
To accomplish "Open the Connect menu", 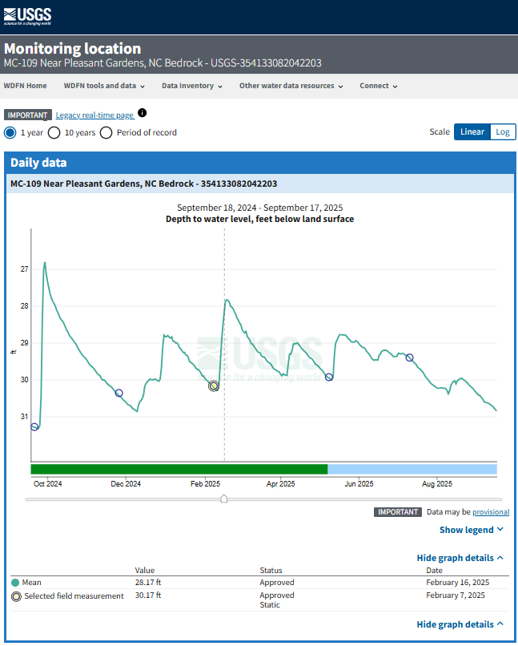I will pyautogui.click(x=378, y=86).
